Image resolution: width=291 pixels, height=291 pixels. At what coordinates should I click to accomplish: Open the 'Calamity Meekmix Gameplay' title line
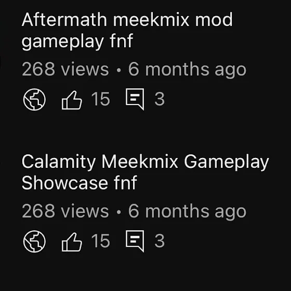click(145, 162)
